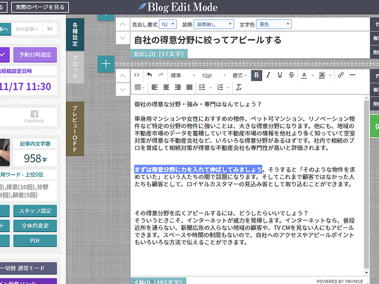Open the table insert menu
Viewport: 379px width, 284px height.
coord(140,87)
